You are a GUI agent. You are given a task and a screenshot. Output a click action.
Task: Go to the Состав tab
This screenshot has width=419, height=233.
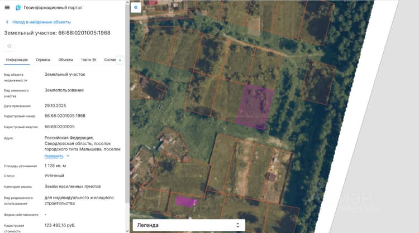(x=110, y=60)
